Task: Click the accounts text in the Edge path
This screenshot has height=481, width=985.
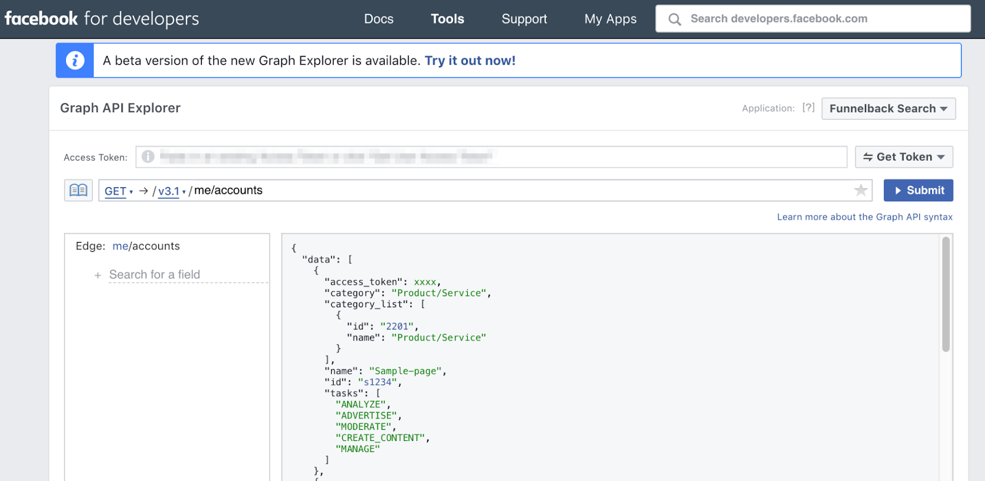Action: (156, 246)
